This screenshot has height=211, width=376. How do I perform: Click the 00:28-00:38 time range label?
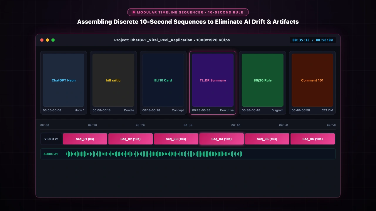(x=201, y=110)
